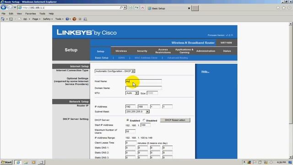Click the IE Tools icon top right

289,8
